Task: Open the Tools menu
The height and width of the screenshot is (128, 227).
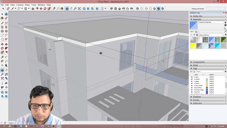Action: pos(34,5)
